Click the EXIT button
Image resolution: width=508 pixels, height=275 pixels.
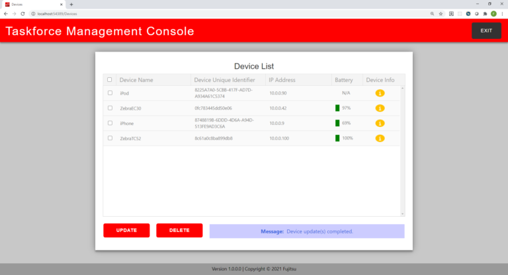point(486,30)
